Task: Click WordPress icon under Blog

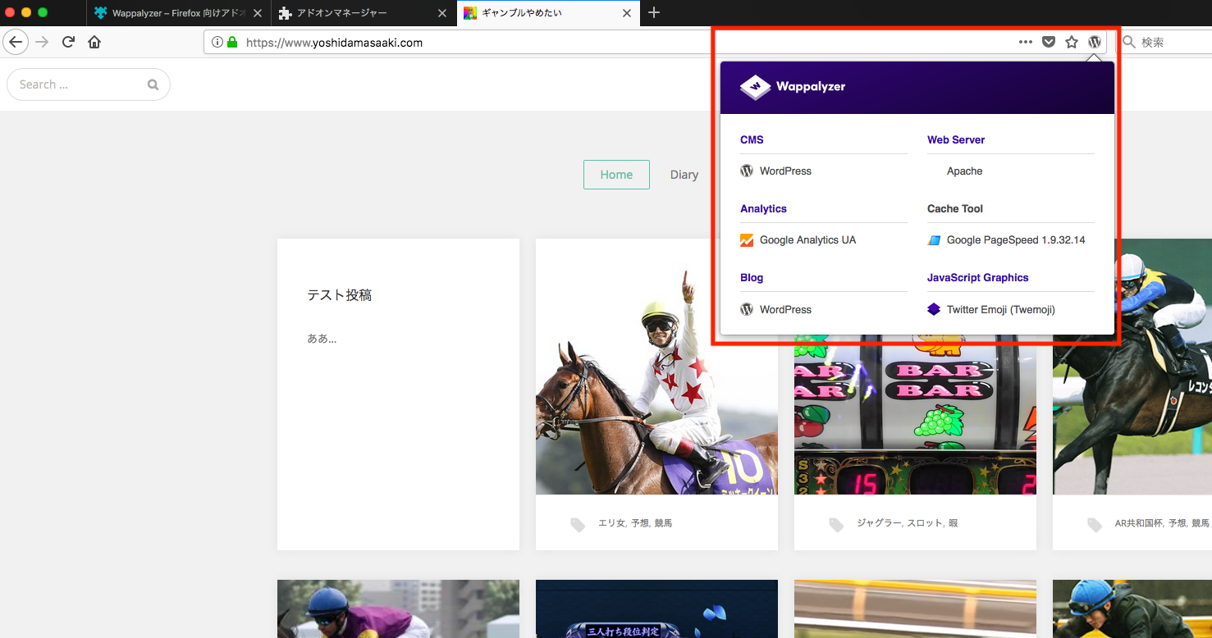Action: tap(747, 309)
